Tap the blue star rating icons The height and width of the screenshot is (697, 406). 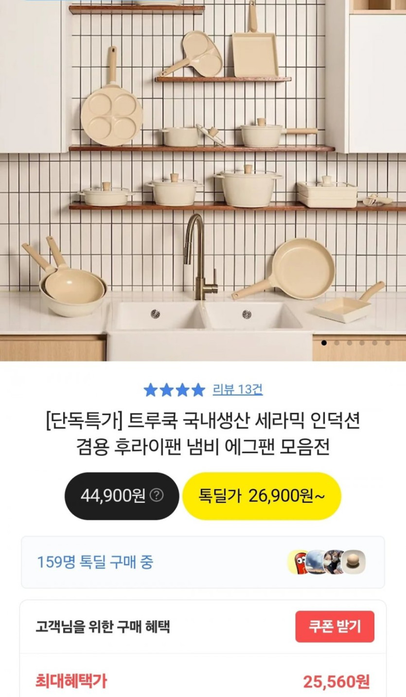[175, 389]
